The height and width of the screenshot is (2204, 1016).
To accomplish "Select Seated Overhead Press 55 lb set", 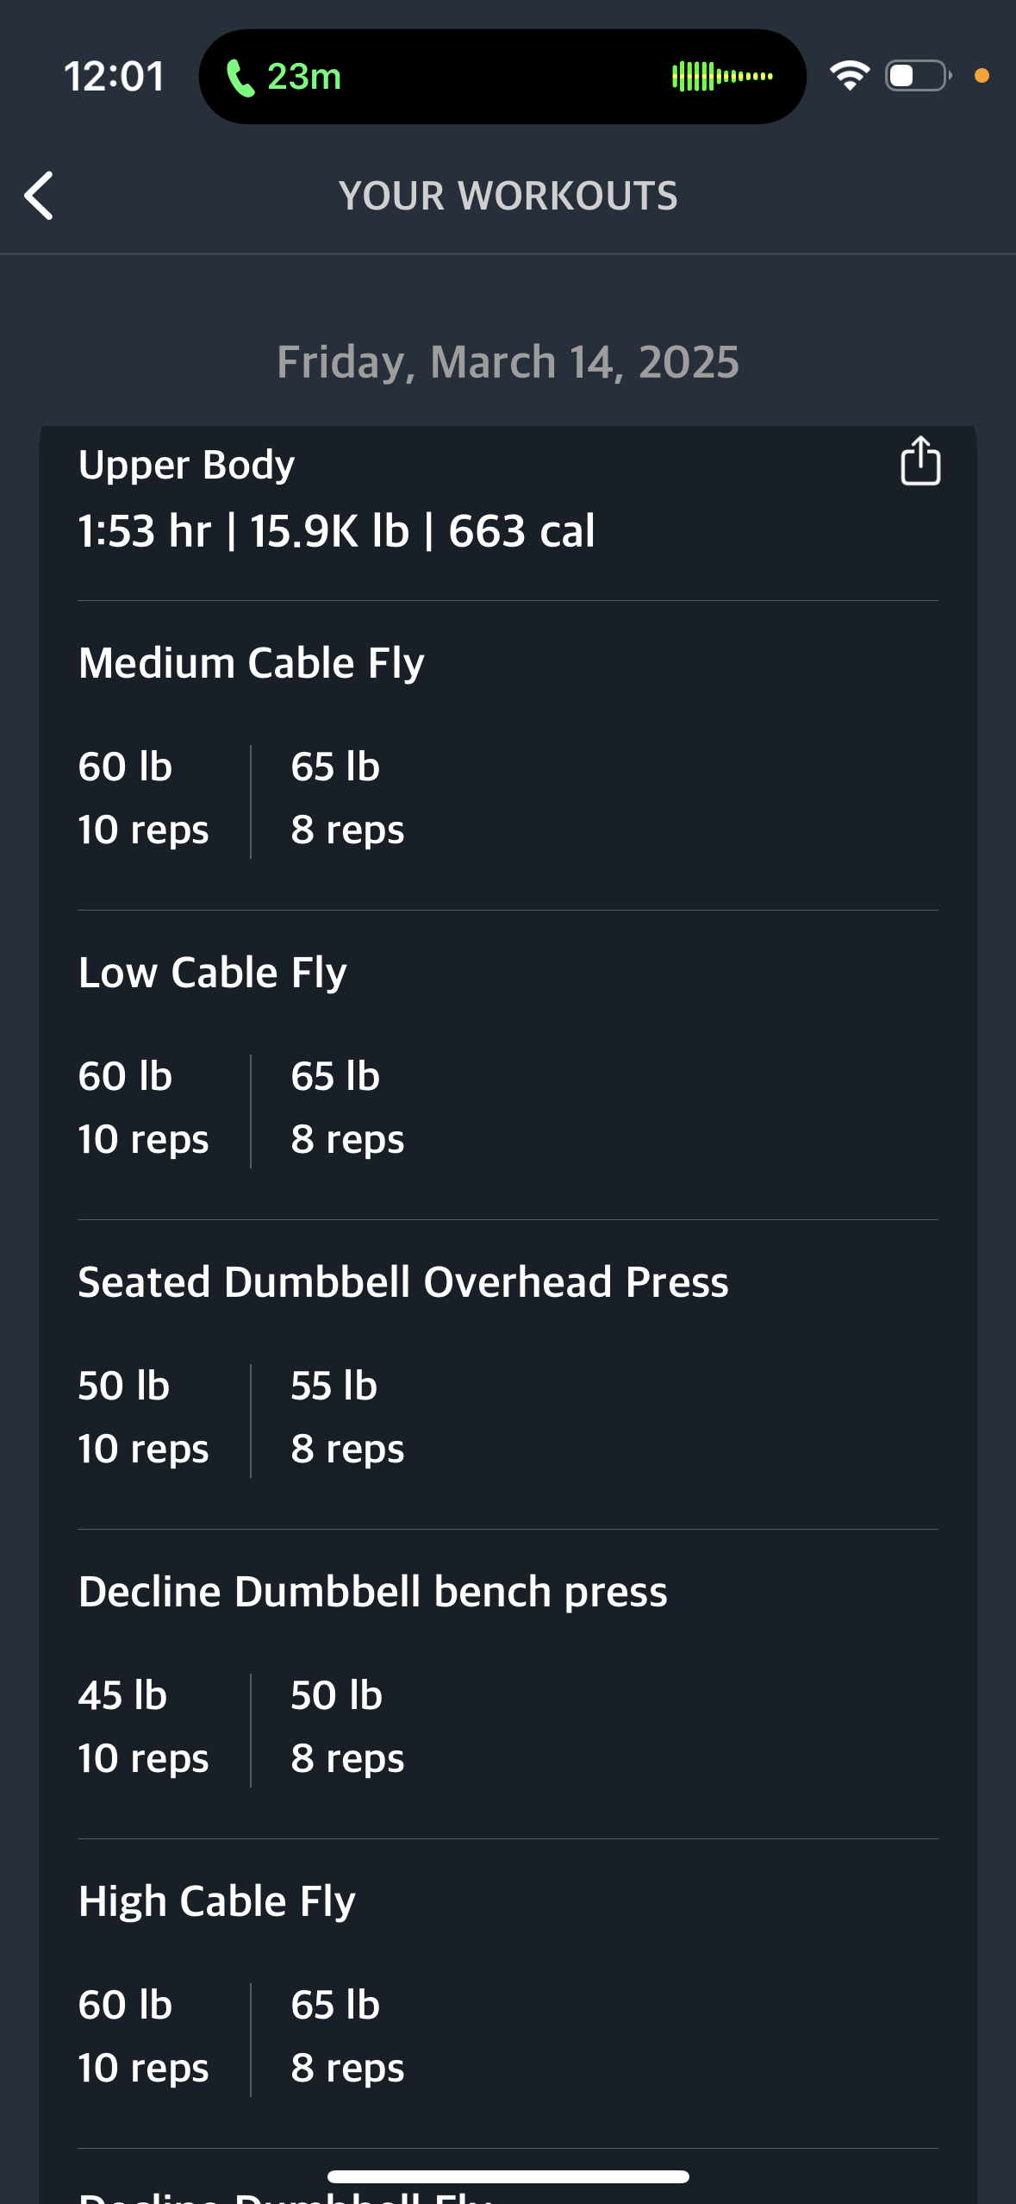I will point(347,1418).
